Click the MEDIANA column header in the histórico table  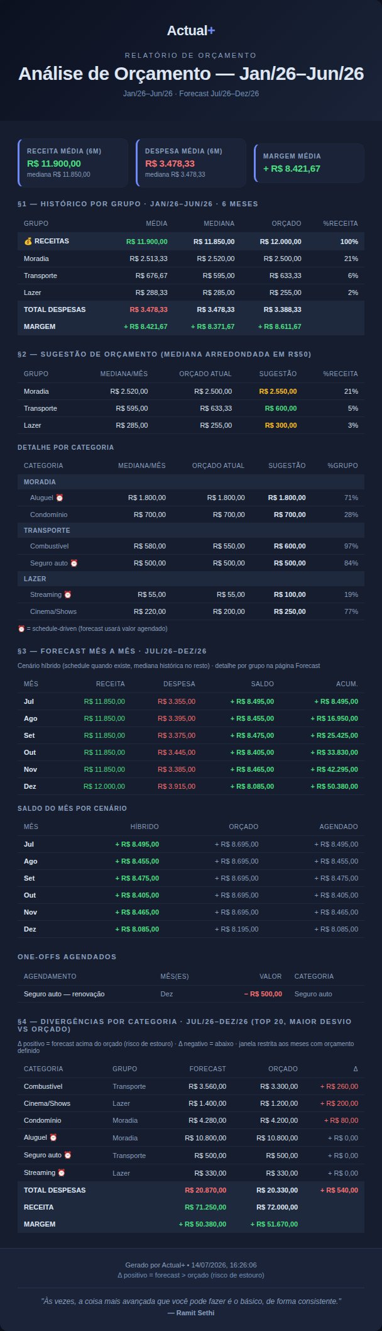point(219,223)
